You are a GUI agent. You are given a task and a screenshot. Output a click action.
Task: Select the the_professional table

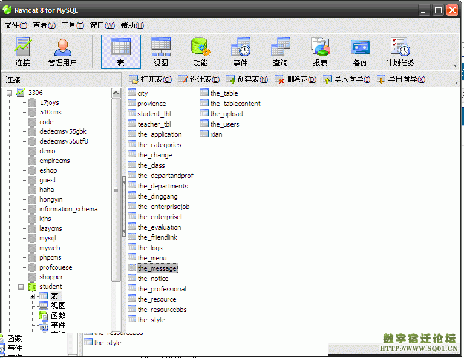pos(162,289)
